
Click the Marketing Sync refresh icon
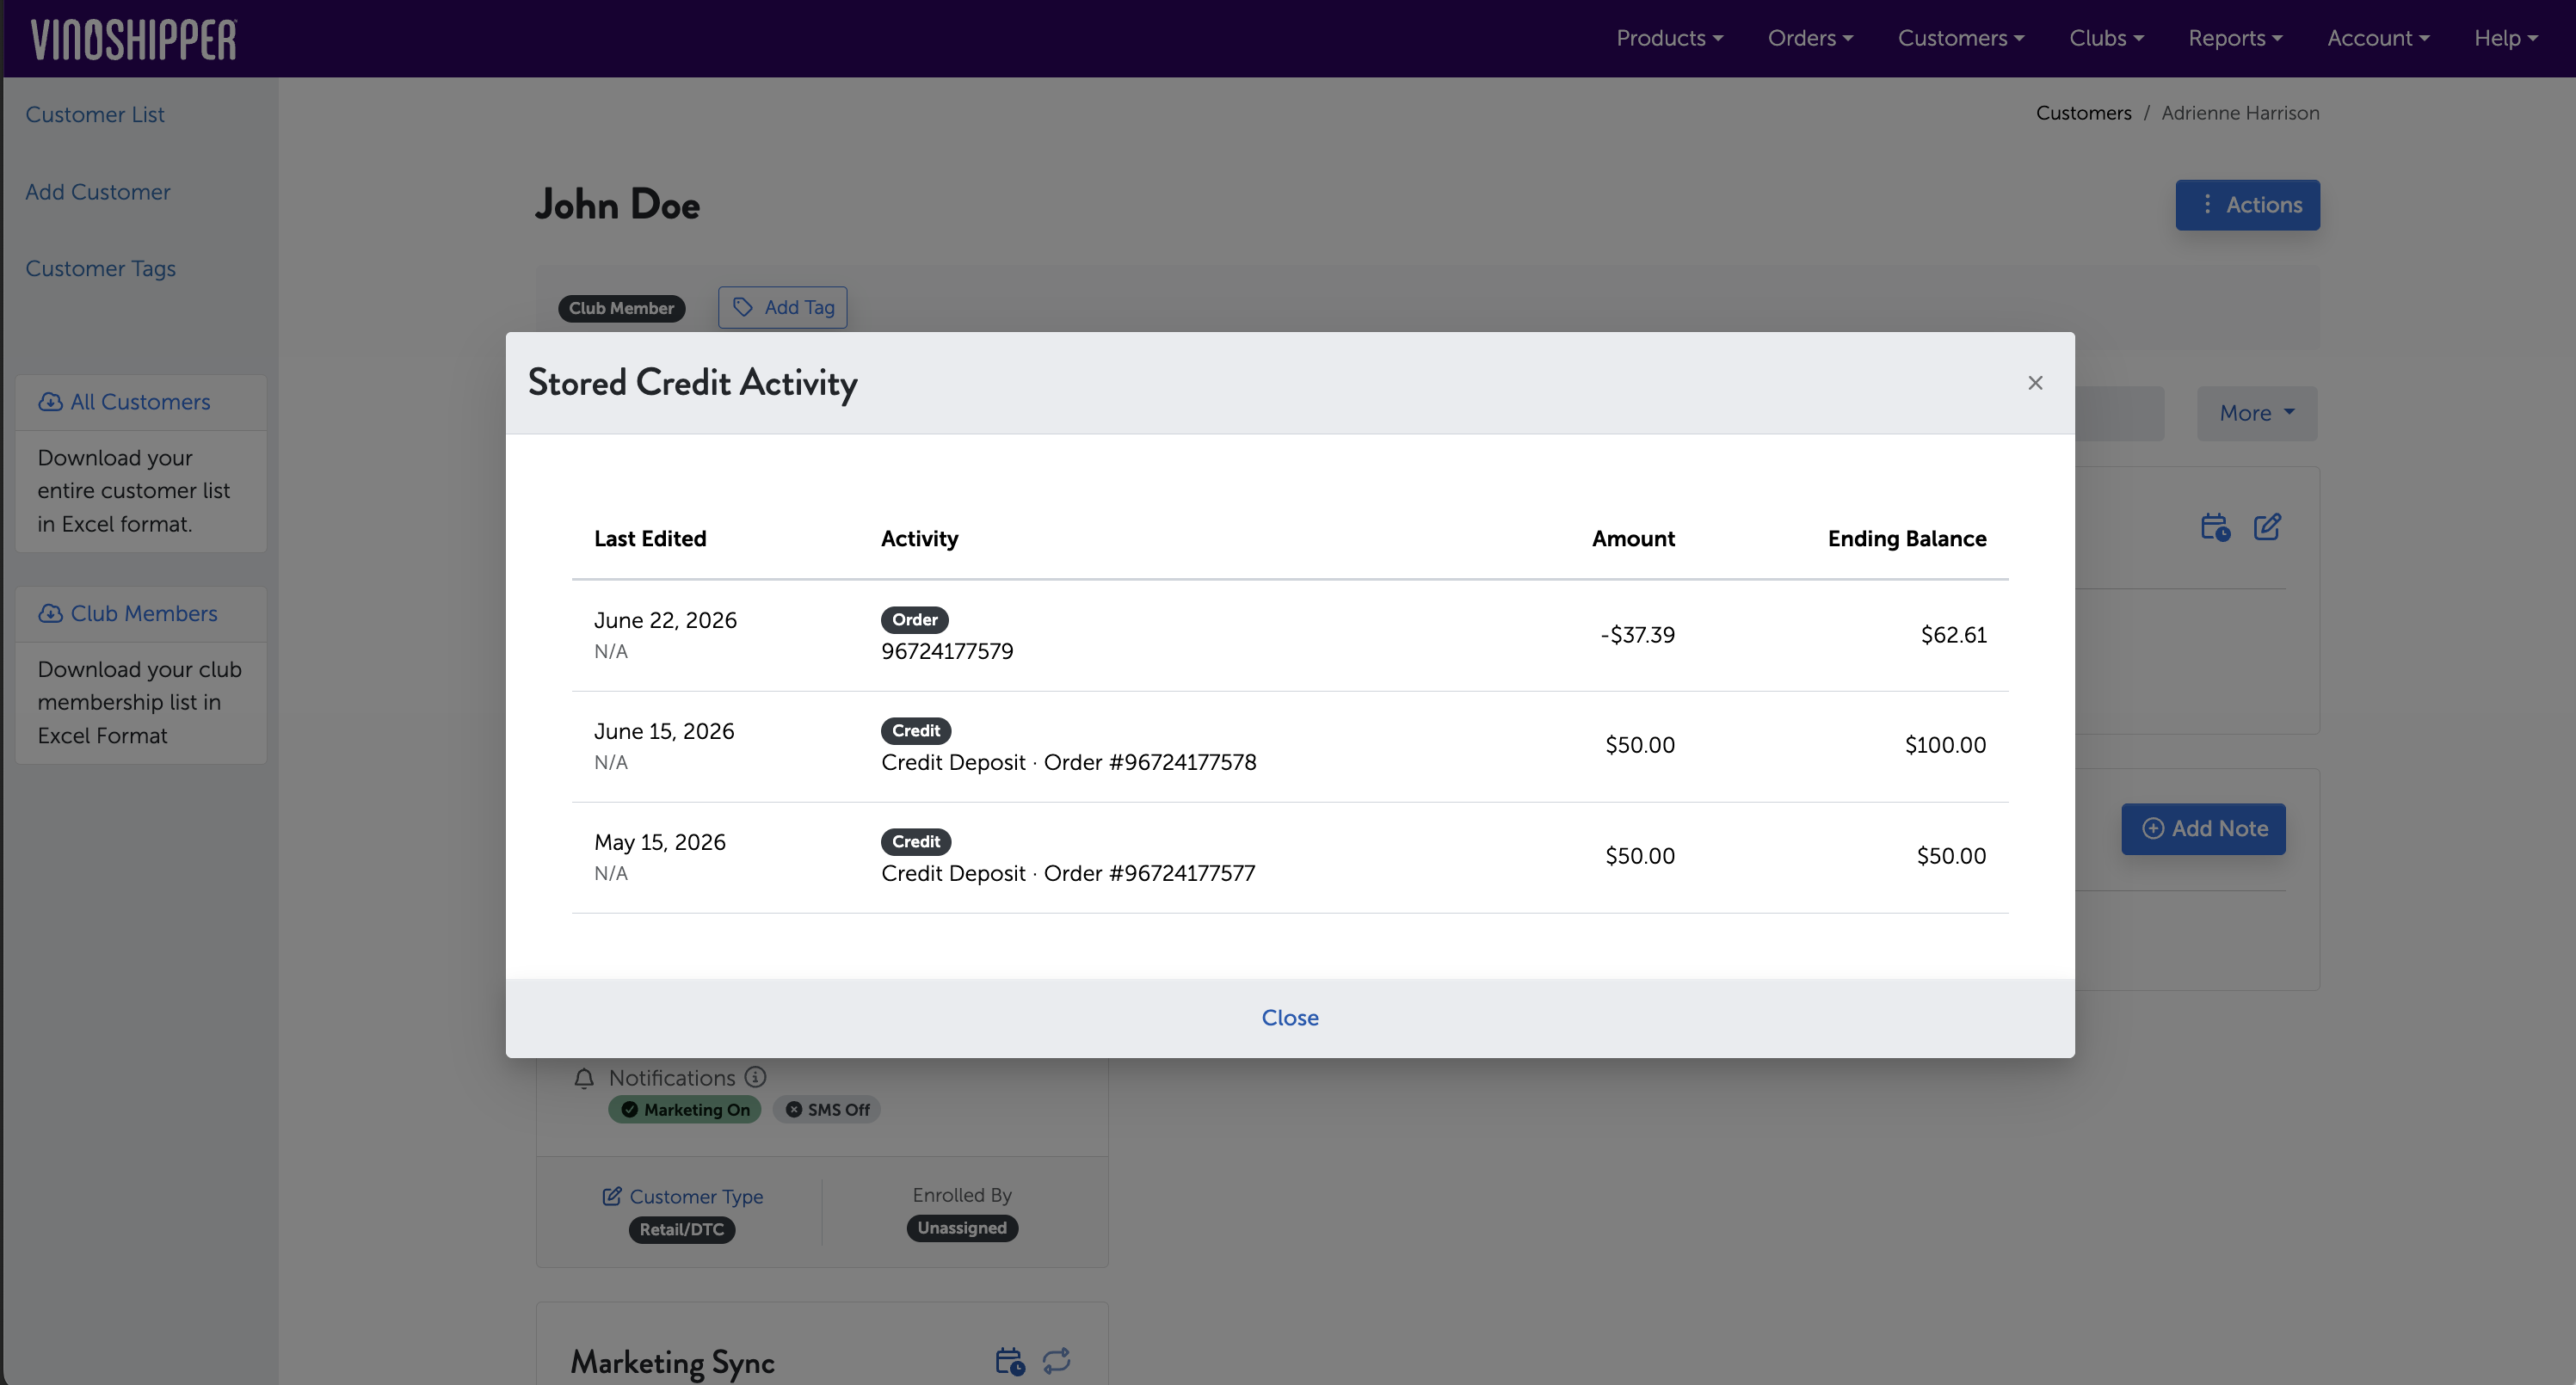point(1057,1361)
